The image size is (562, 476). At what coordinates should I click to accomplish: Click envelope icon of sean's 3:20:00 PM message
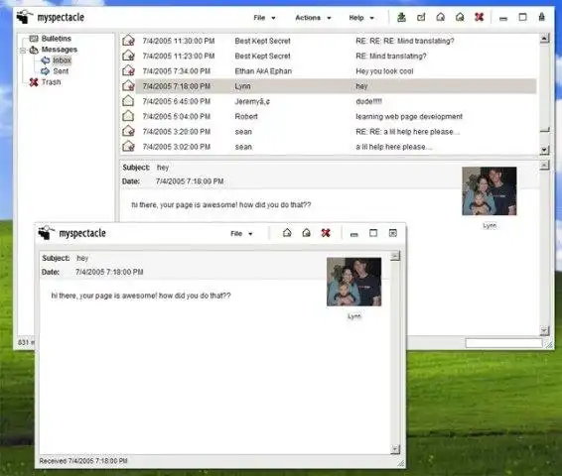point(128,131)
